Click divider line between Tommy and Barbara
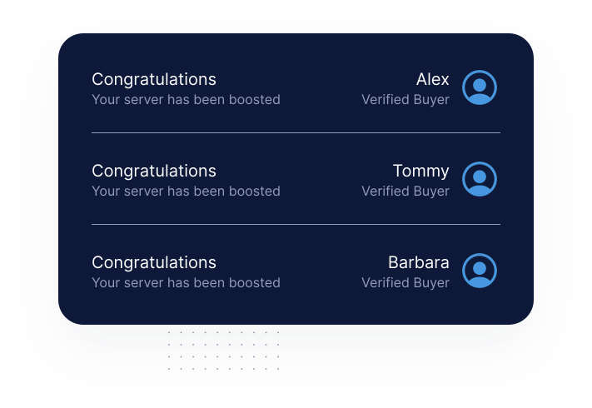 (x=296, y=224)
